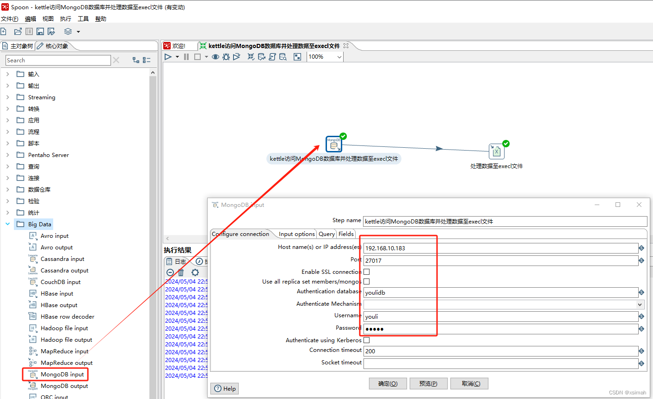
Task: Click the preview eye icon
Action: (216, 57)
